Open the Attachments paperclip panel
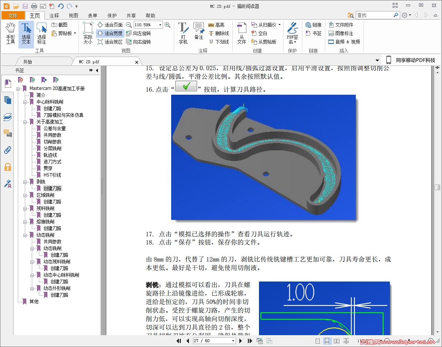Screen dimensions: 442x347 pos(8,150)
